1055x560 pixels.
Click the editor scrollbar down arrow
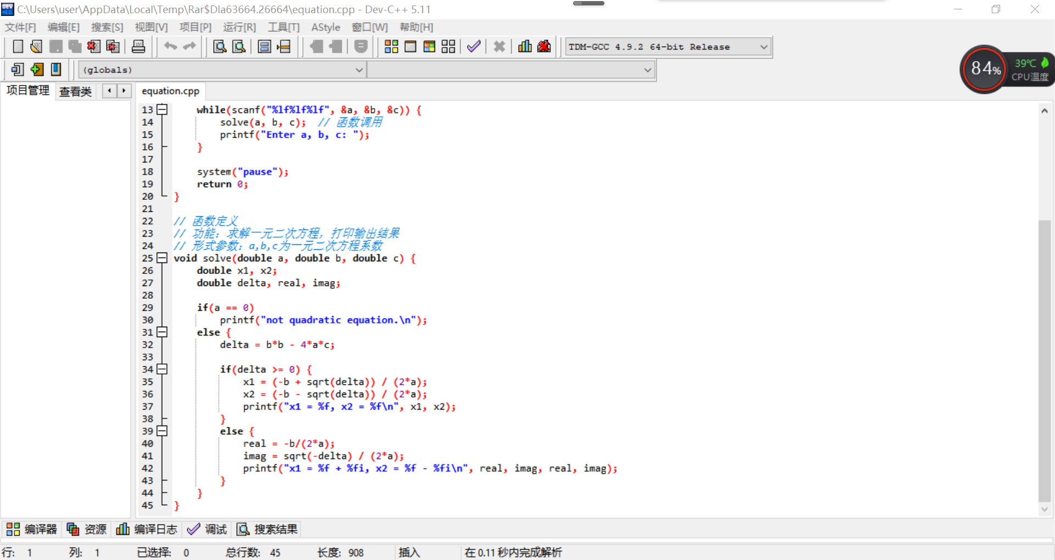pyautogui.click(x=1045, y=509)
